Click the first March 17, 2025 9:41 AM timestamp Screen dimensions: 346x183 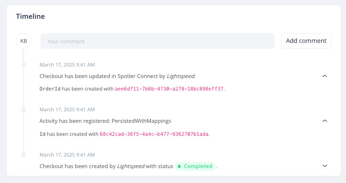(67, 65)
